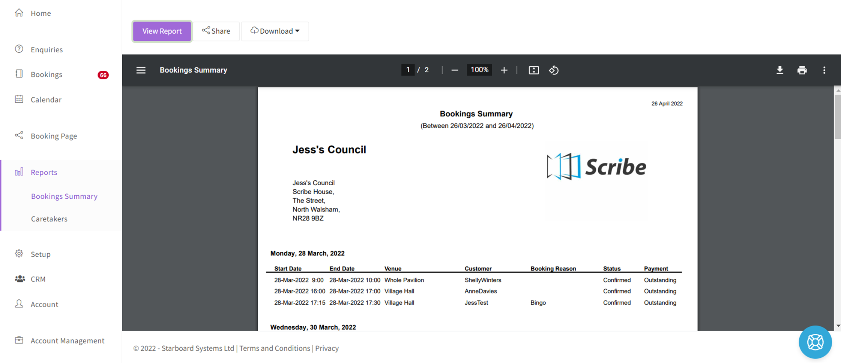Click the 100% zoom level field

click(479, 70)
